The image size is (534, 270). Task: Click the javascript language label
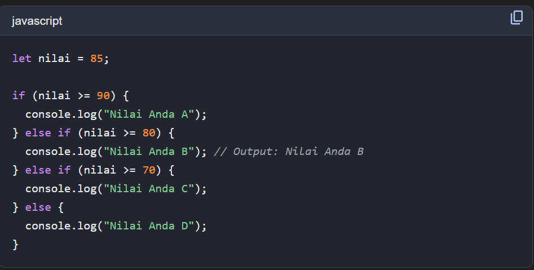(37, 21)
